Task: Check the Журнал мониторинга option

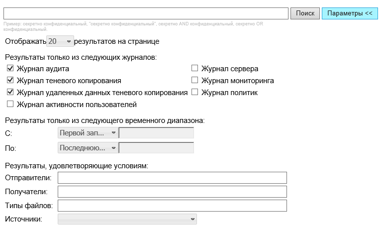Action: [x=195, y=80]
